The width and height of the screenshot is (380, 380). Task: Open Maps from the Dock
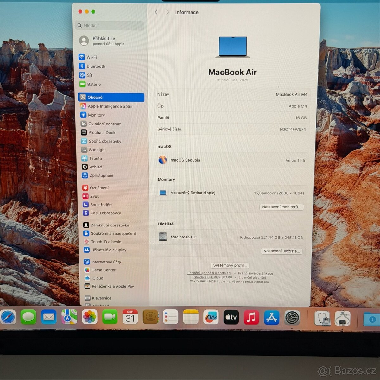69,317
